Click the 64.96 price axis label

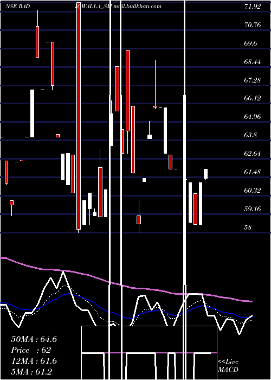click(x=253, y=116)
